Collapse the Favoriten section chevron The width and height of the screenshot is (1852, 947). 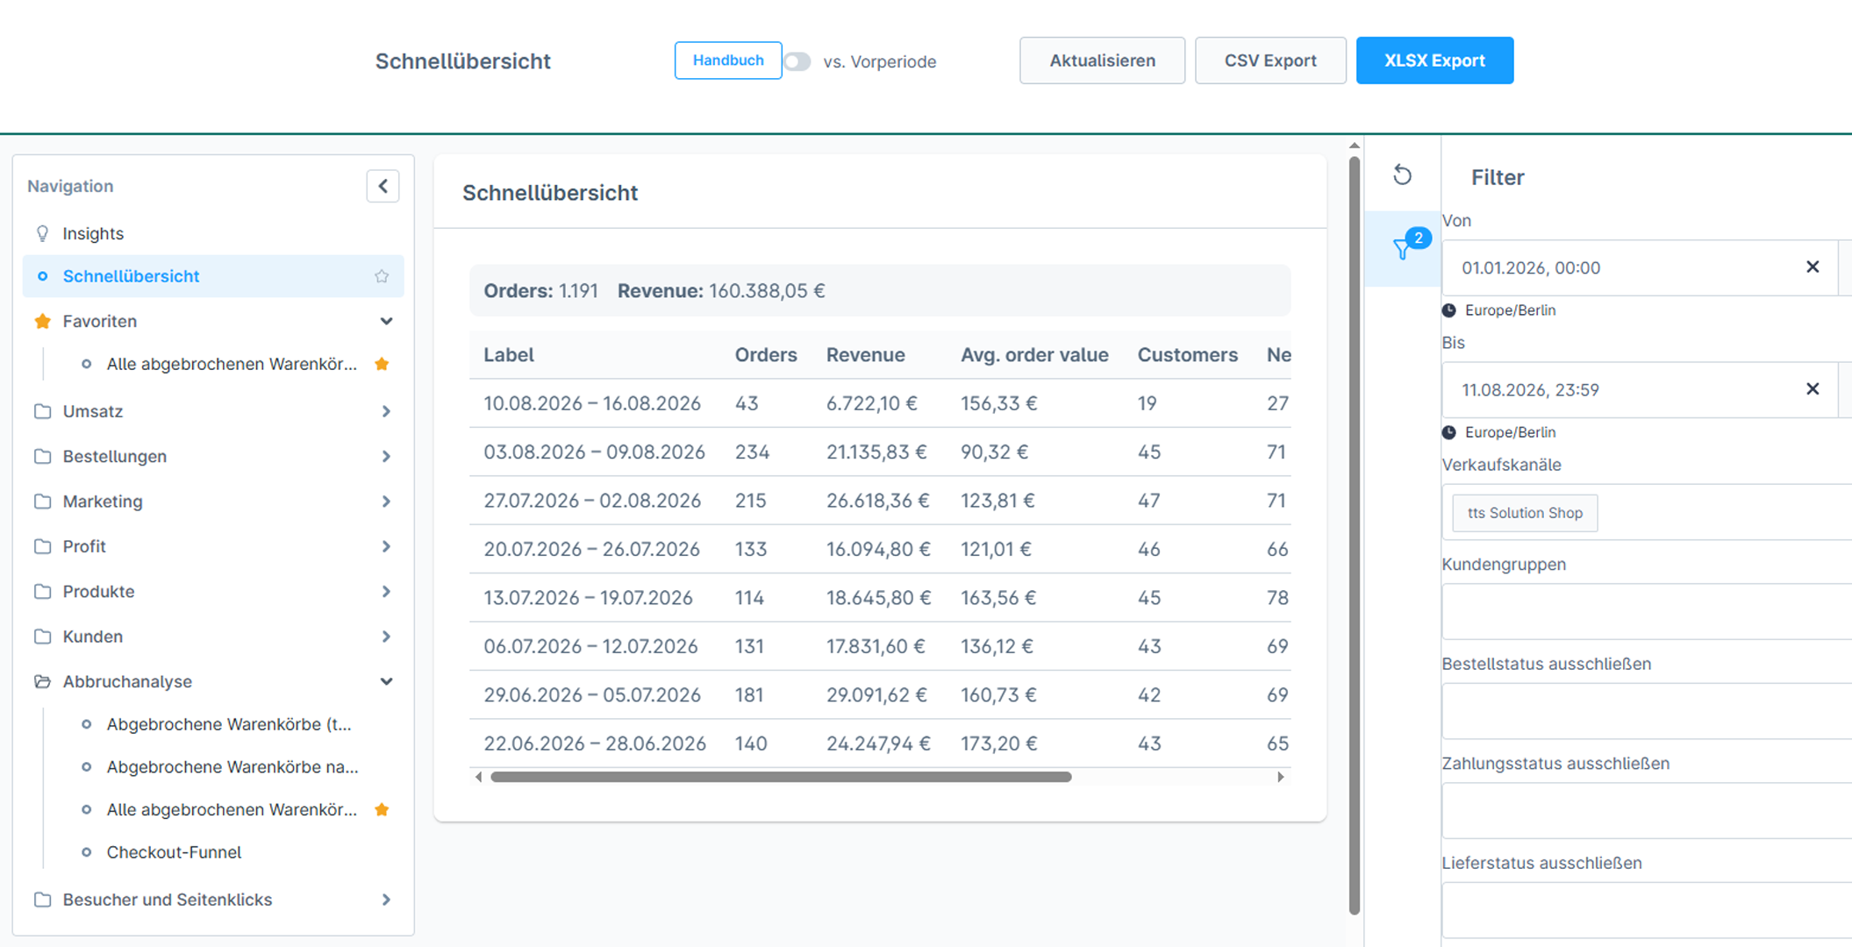point(386,321)
